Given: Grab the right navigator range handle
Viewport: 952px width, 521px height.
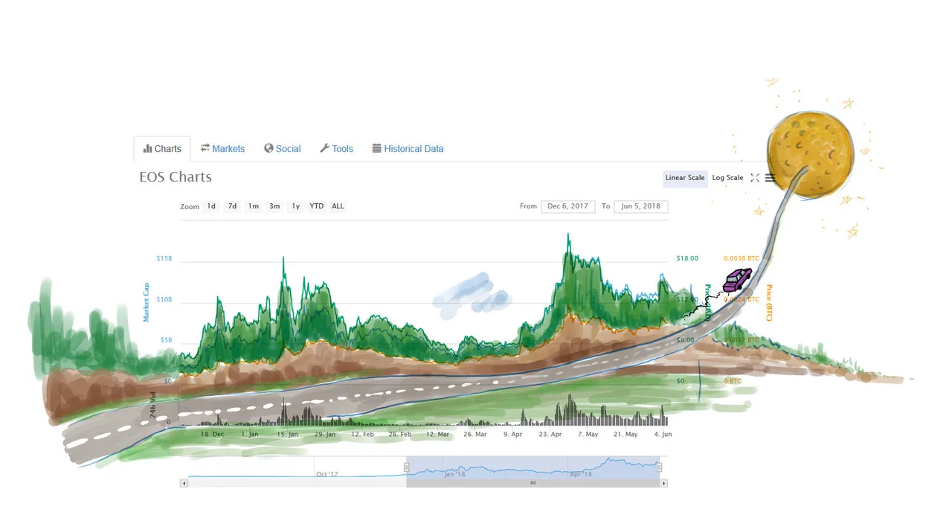Looking at the screenshot, I should click(659, 467).
